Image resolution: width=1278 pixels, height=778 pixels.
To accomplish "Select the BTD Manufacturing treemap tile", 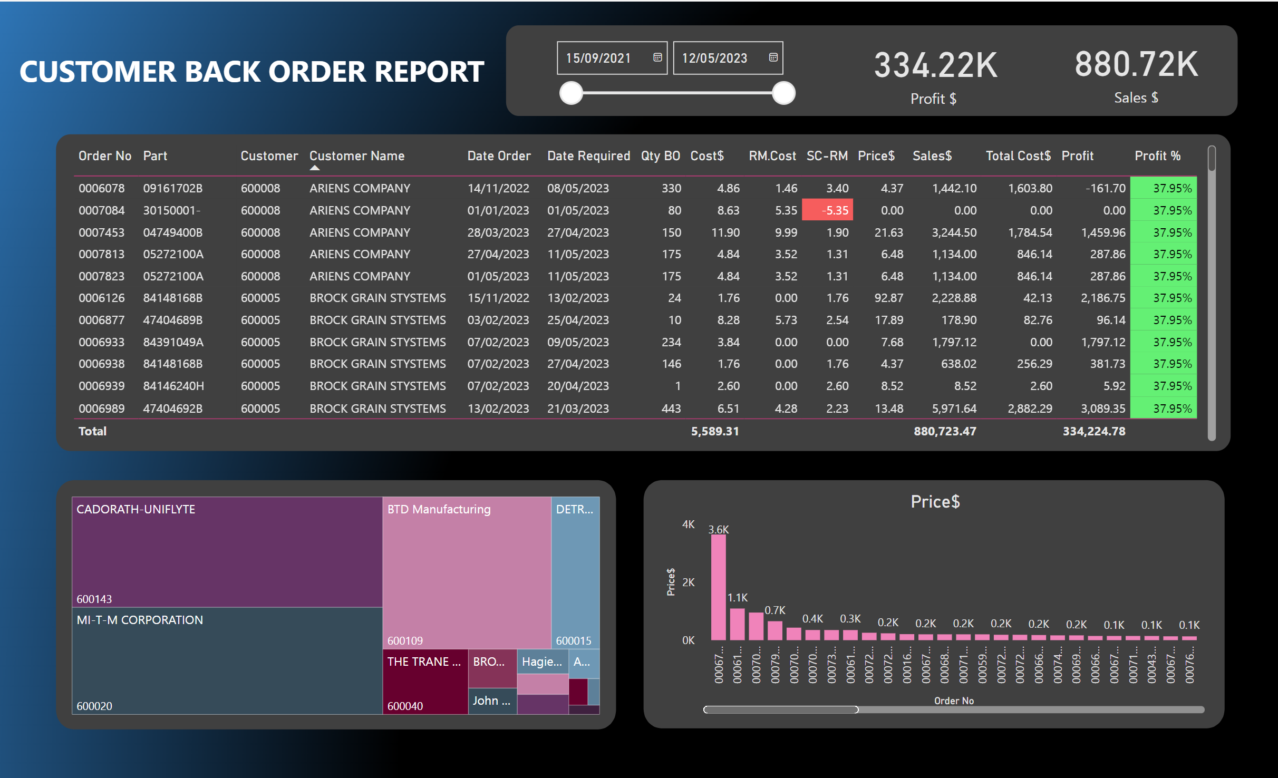I will point(466,572).
